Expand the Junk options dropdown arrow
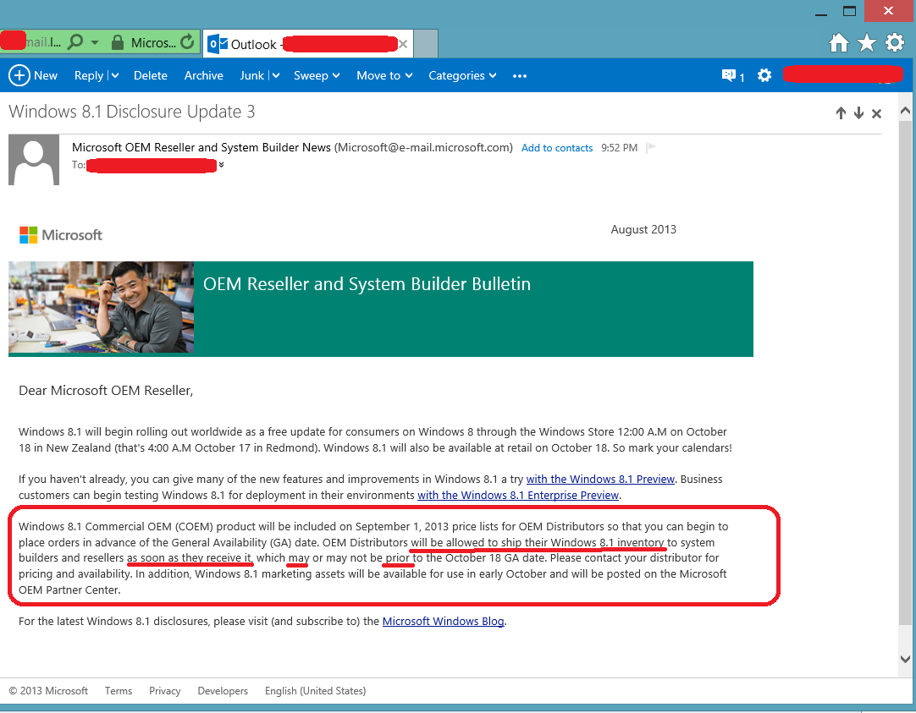The height and width of the screenshot is (713, 916). 276,75
